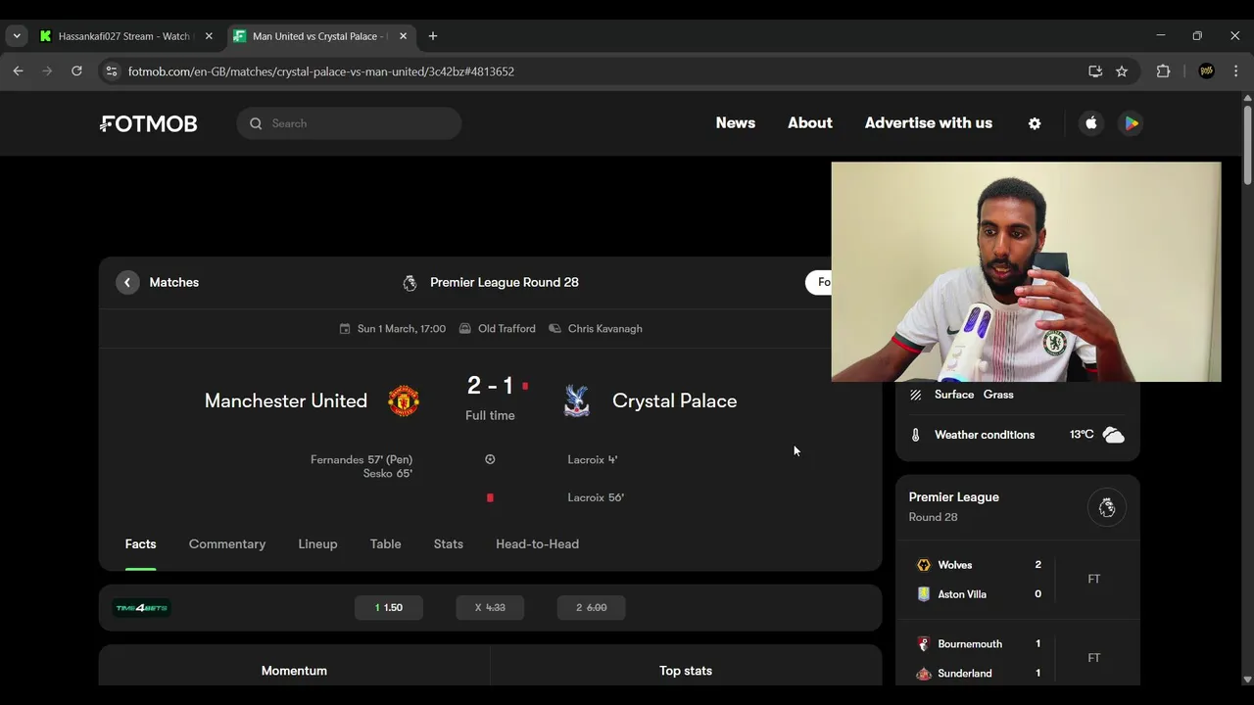Click the Crystal Palace crest
Image resolution: width=1254 pixels, height=705 pixels.
(x=577, y=400)
